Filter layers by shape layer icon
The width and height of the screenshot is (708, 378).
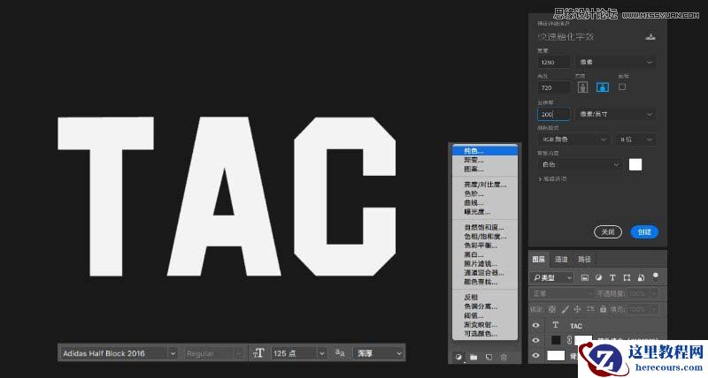coord(627,277)
